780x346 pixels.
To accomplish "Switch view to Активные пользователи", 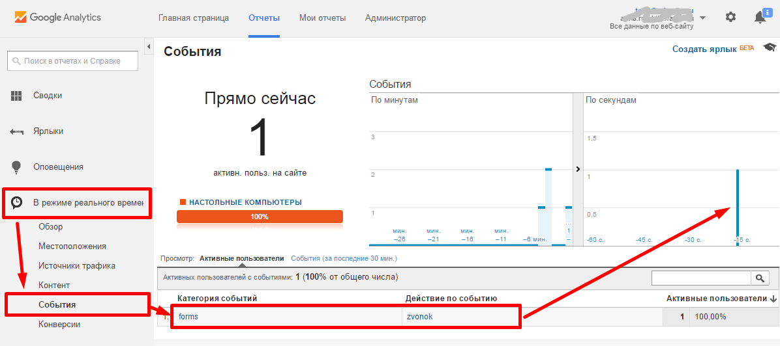I will coord(242,259).
